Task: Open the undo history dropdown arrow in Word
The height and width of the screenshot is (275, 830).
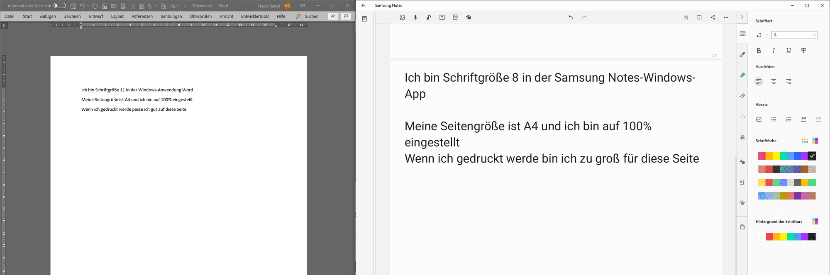Action: [x=88, y=6]
